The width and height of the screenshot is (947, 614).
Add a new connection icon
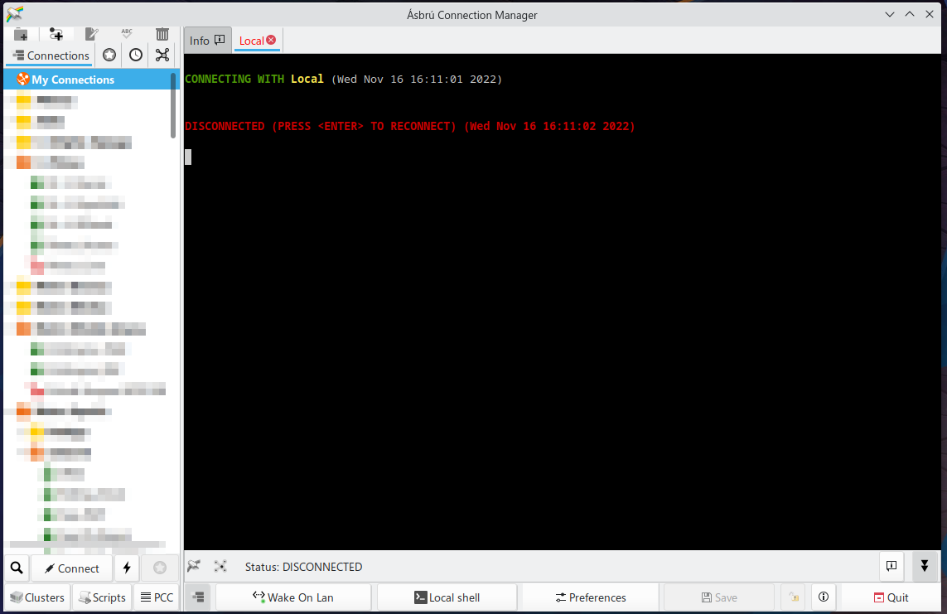56,35
